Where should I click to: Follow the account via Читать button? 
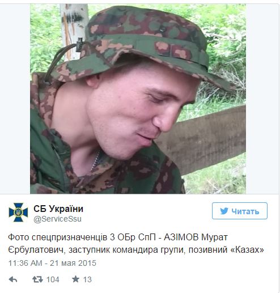click(x=240, y=211)
